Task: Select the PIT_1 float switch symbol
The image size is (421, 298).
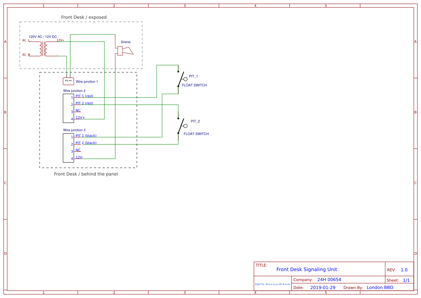Action: [x=181, y=79]
